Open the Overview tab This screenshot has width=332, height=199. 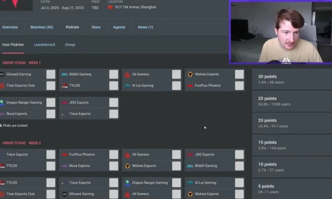click(10, 27)
